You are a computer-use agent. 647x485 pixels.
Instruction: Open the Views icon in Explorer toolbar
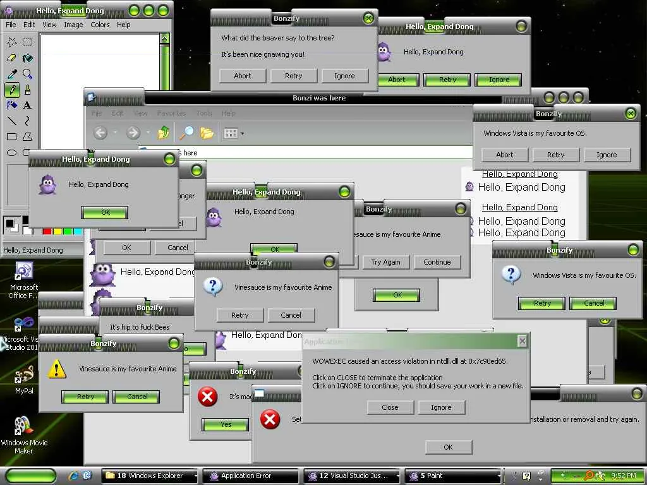[231, 133]
